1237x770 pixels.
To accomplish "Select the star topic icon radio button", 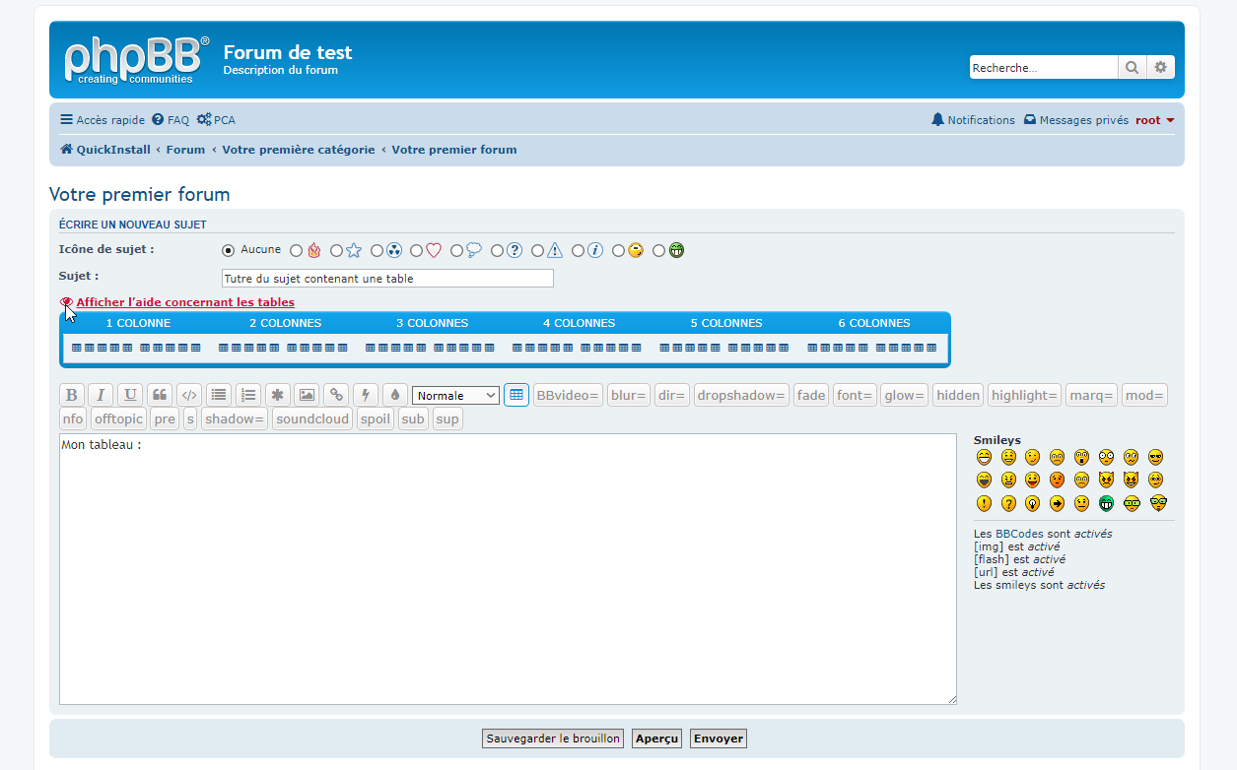I will click(x=337, y=251).
